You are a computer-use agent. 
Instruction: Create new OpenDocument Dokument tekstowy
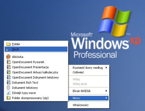pyautogui.click(x=36, y=77)
